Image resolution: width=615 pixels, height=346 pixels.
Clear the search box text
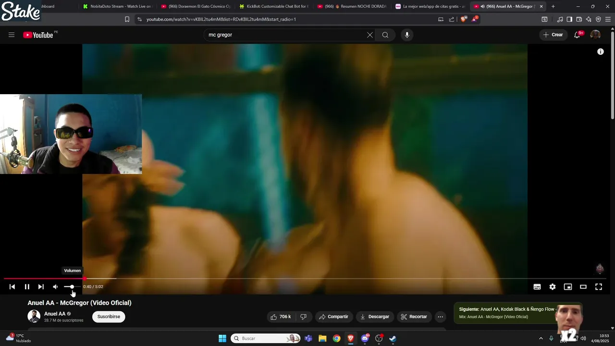tap(370, 35)
